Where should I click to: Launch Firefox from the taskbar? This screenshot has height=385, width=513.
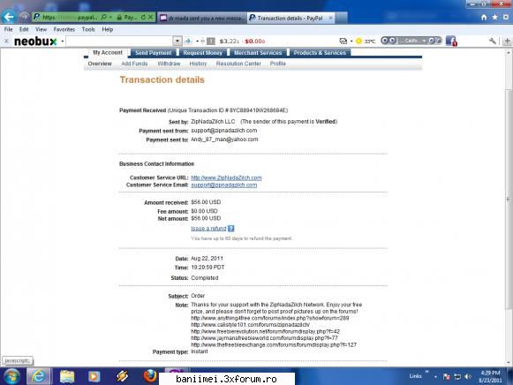coord(150,376)
